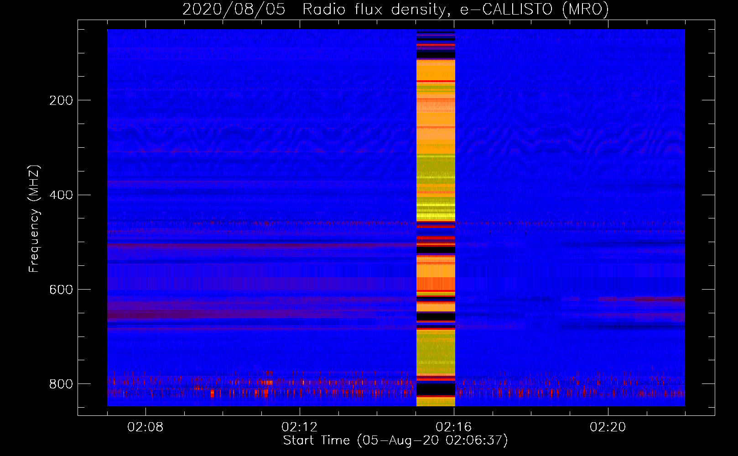Click the 02:08 time tick label
738x456 pixels.
(146, 427)
